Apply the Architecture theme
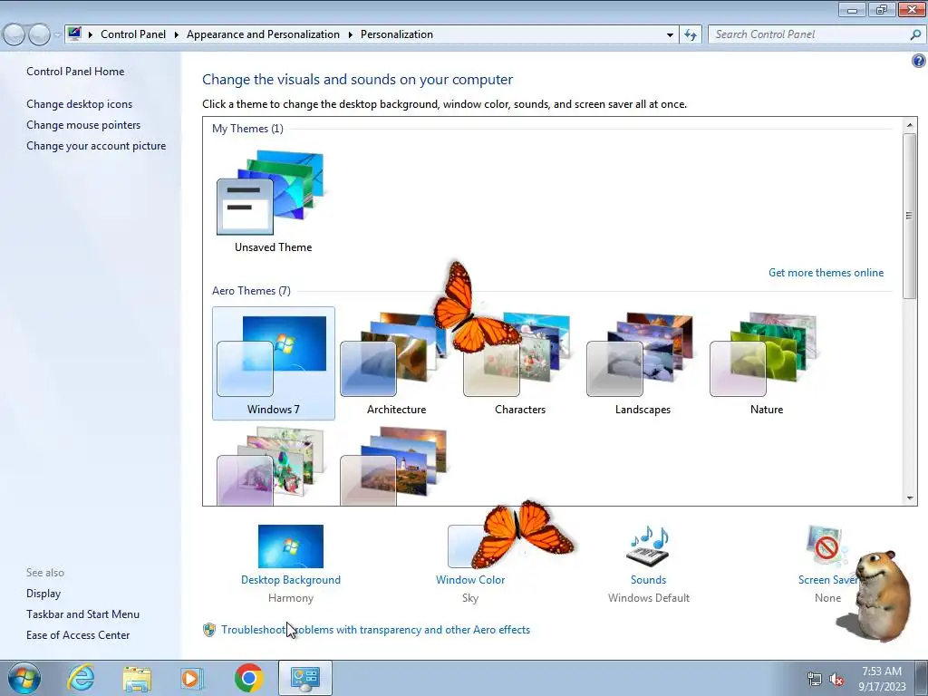The image size is (928, 696). pos(395,362)
